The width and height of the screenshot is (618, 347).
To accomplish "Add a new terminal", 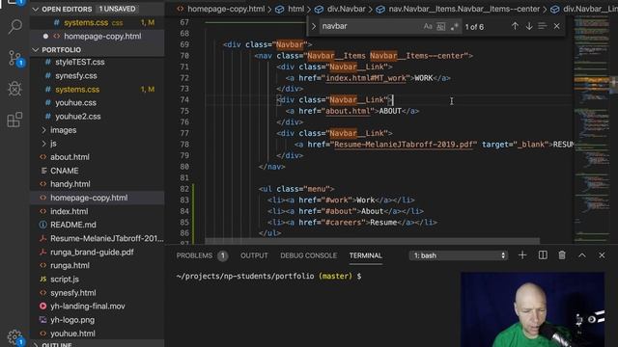I will coord(522,255).
